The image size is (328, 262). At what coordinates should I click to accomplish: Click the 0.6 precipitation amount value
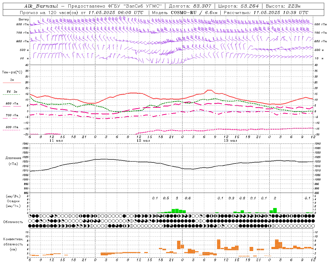coord(188,198)
